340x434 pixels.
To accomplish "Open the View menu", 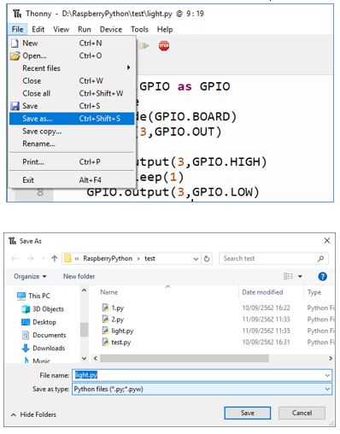I will pos(62,29).
